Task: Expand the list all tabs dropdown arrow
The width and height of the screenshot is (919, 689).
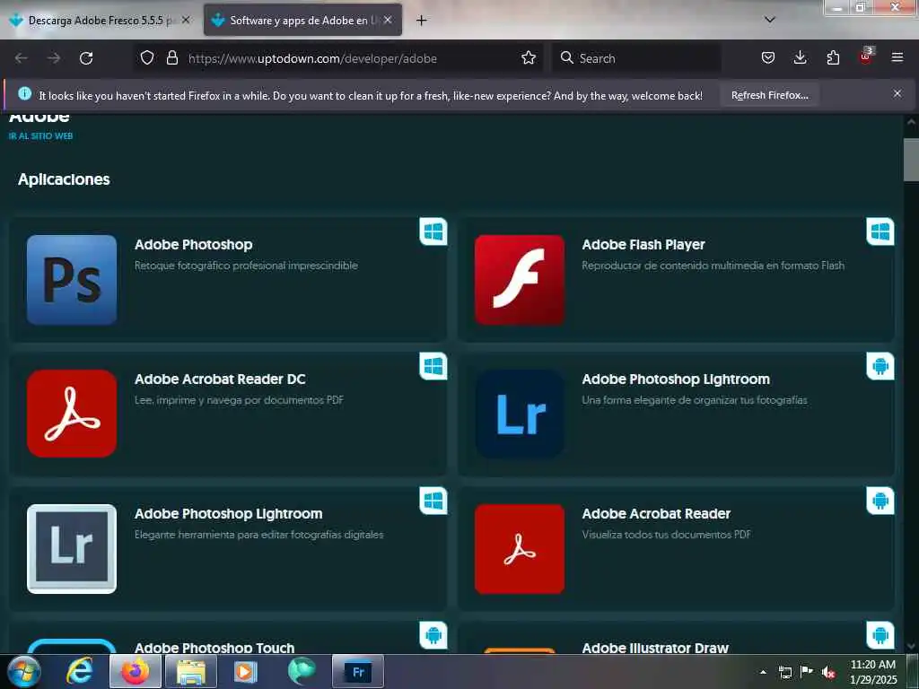Action: pyautogui.click(x=770, y=20)
